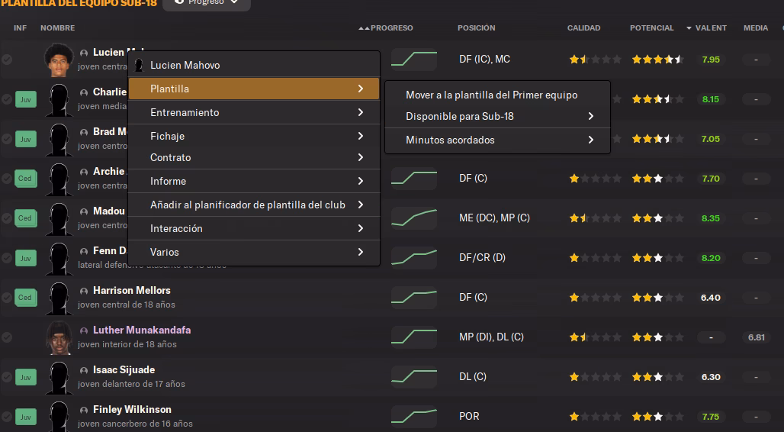View Finley Wilkinson's progress graph
The width and height of the screenshot is (784, 432).
click(x=414, y=417)
